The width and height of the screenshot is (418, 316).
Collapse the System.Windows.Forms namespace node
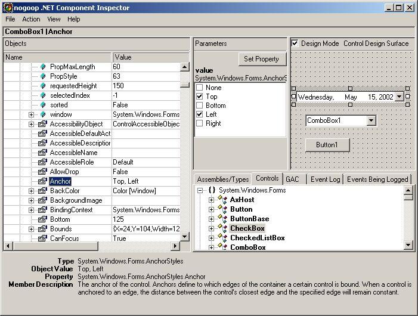[x=200, y=191]
